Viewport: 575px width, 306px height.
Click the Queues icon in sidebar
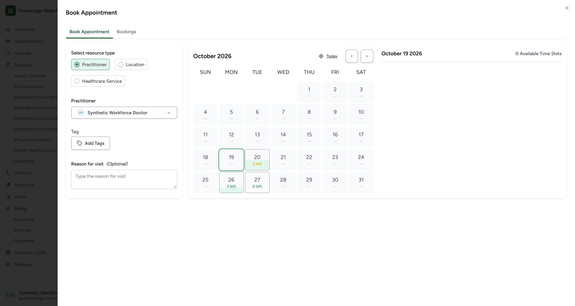(8, 53)
